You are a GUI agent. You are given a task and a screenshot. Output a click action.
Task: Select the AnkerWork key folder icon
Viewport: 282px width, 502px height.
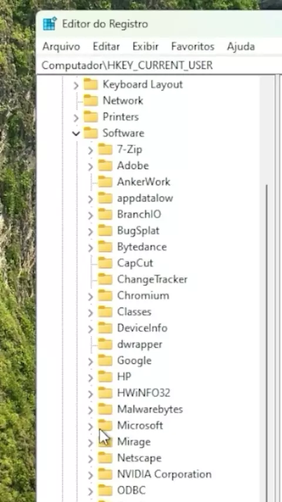pos(105,182)
